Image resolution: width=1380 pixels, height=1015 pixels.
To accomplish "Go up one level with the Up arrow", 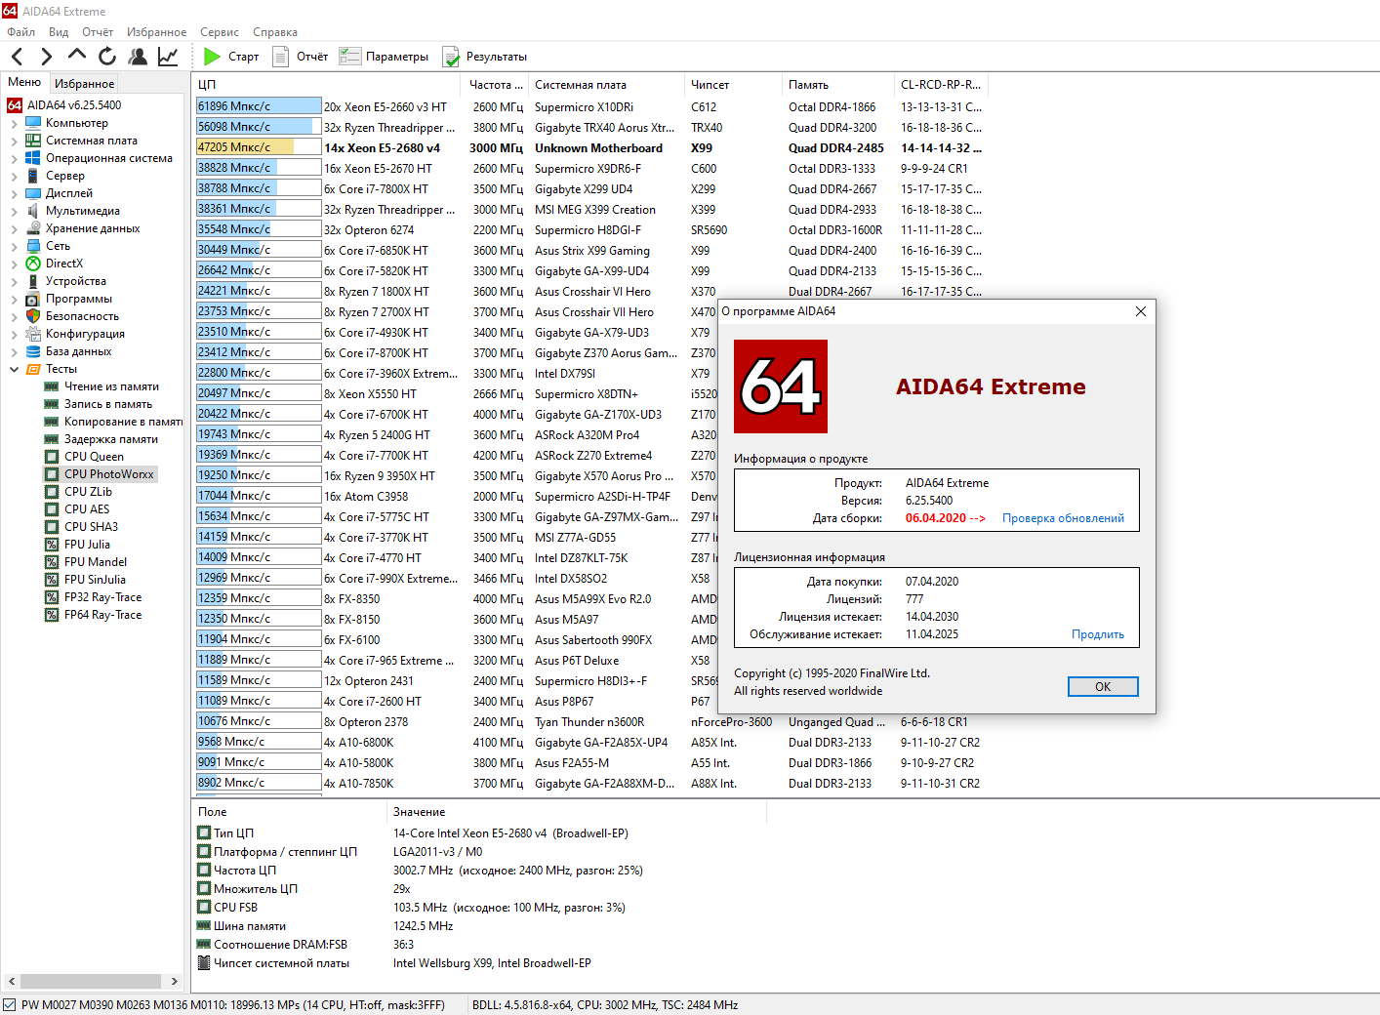I will pyautogui.click(x=77, y=56).
